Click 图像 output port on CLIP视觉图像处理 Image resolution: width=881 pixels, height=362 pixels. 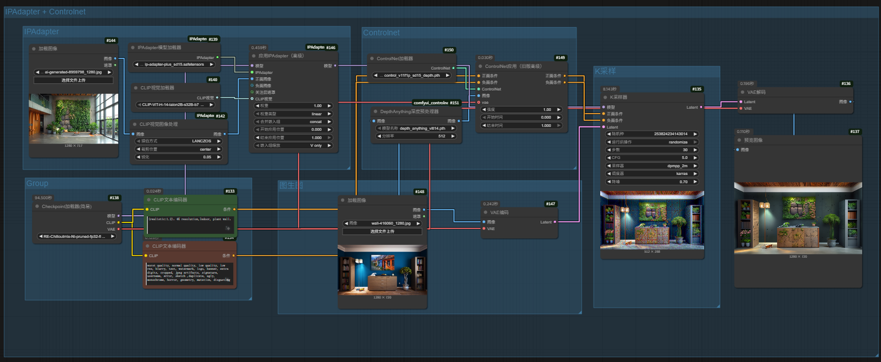225,134
